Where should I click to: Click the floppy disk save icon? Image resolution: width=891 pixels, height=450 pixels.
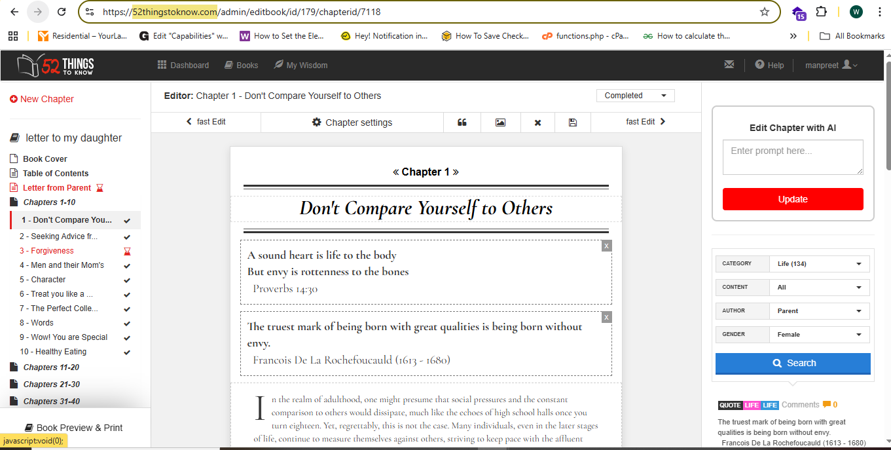(x=573, y=122)
